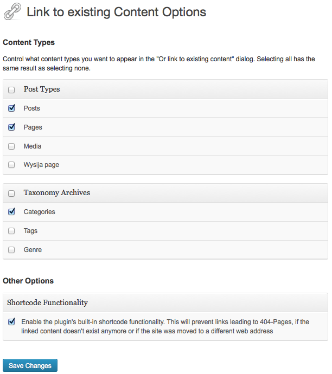Click the Genre label text
The image size is (332, 374).
pyautogui.click(x=33, y=250)
